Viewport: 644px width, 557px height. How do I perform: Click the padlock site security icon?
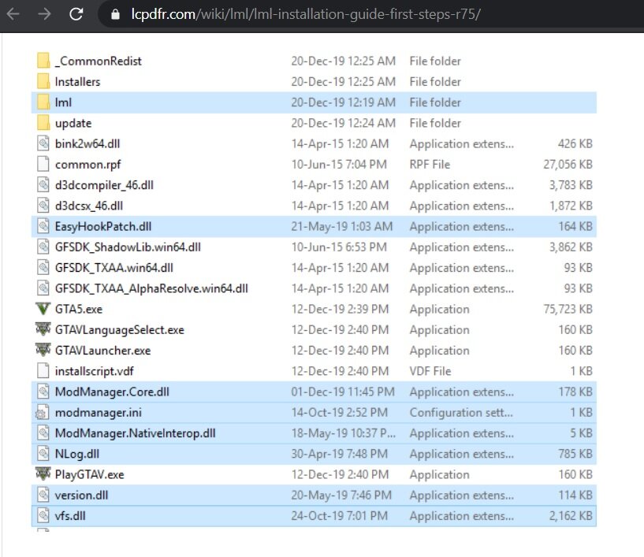pyautogui.click(x=115, y=15)
